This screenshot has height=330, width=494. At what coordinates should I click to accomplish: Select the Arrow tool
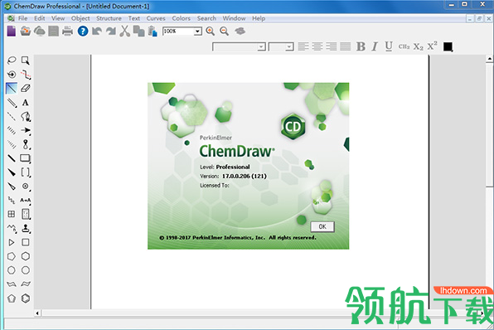point(26,130)
